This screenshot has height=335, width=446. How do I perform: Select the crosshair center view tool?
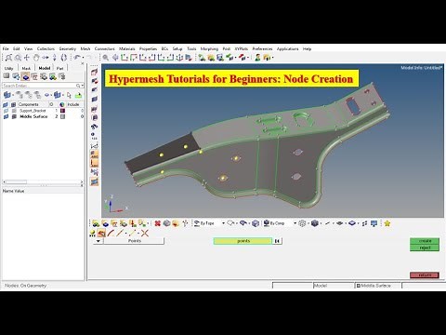click(27, 58)
